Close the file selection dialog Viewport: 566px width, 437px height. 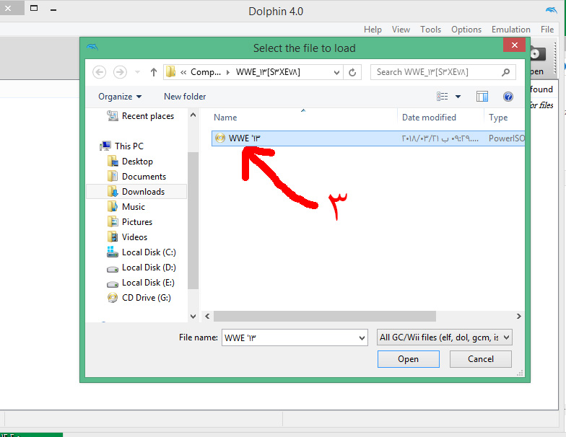pyautogui.click(x=514, y=45)
